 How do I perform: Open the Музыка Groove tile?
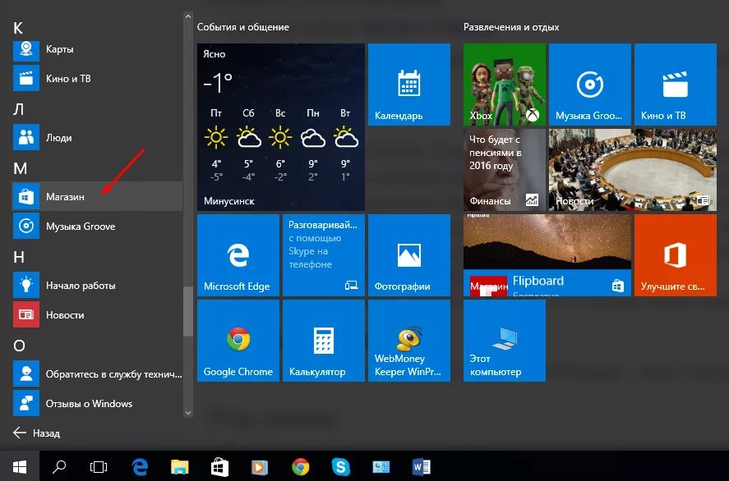(590, 85)
